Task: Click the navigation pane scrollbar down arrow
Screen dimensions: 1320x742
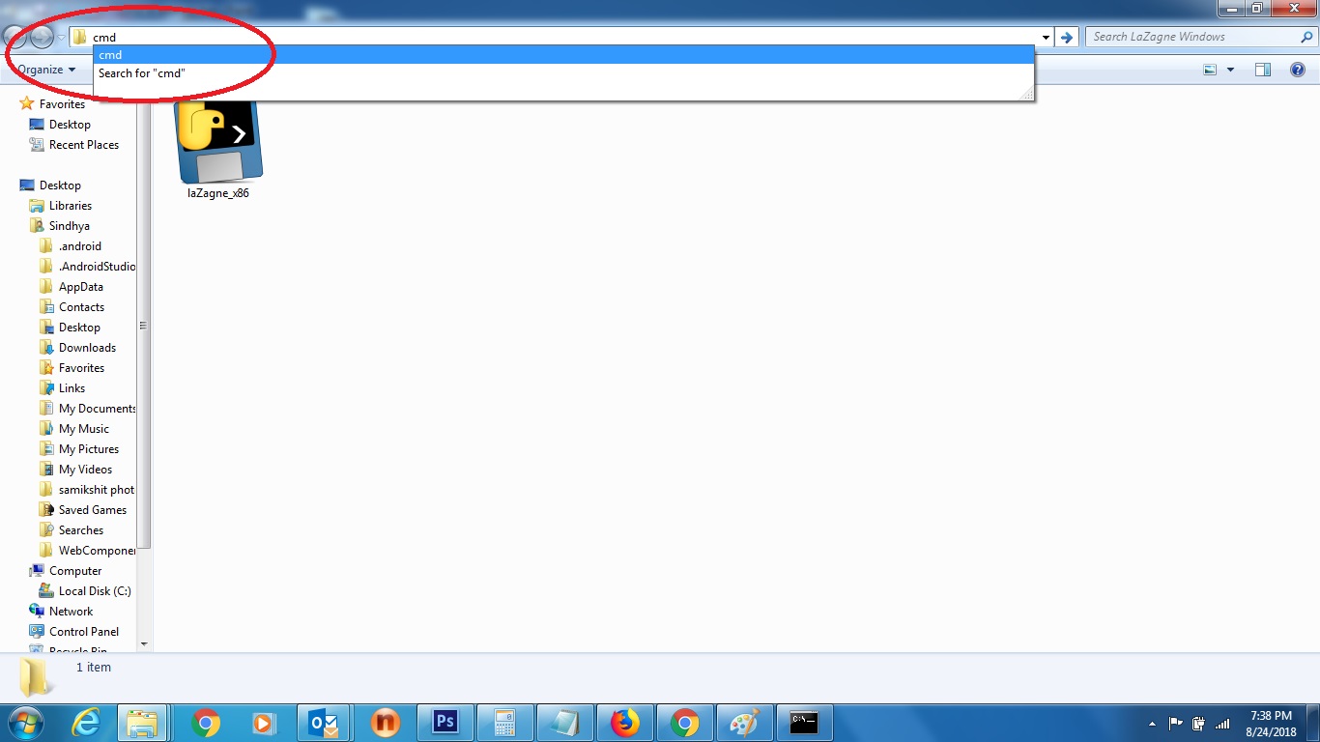Action: (x=144, y=643)
